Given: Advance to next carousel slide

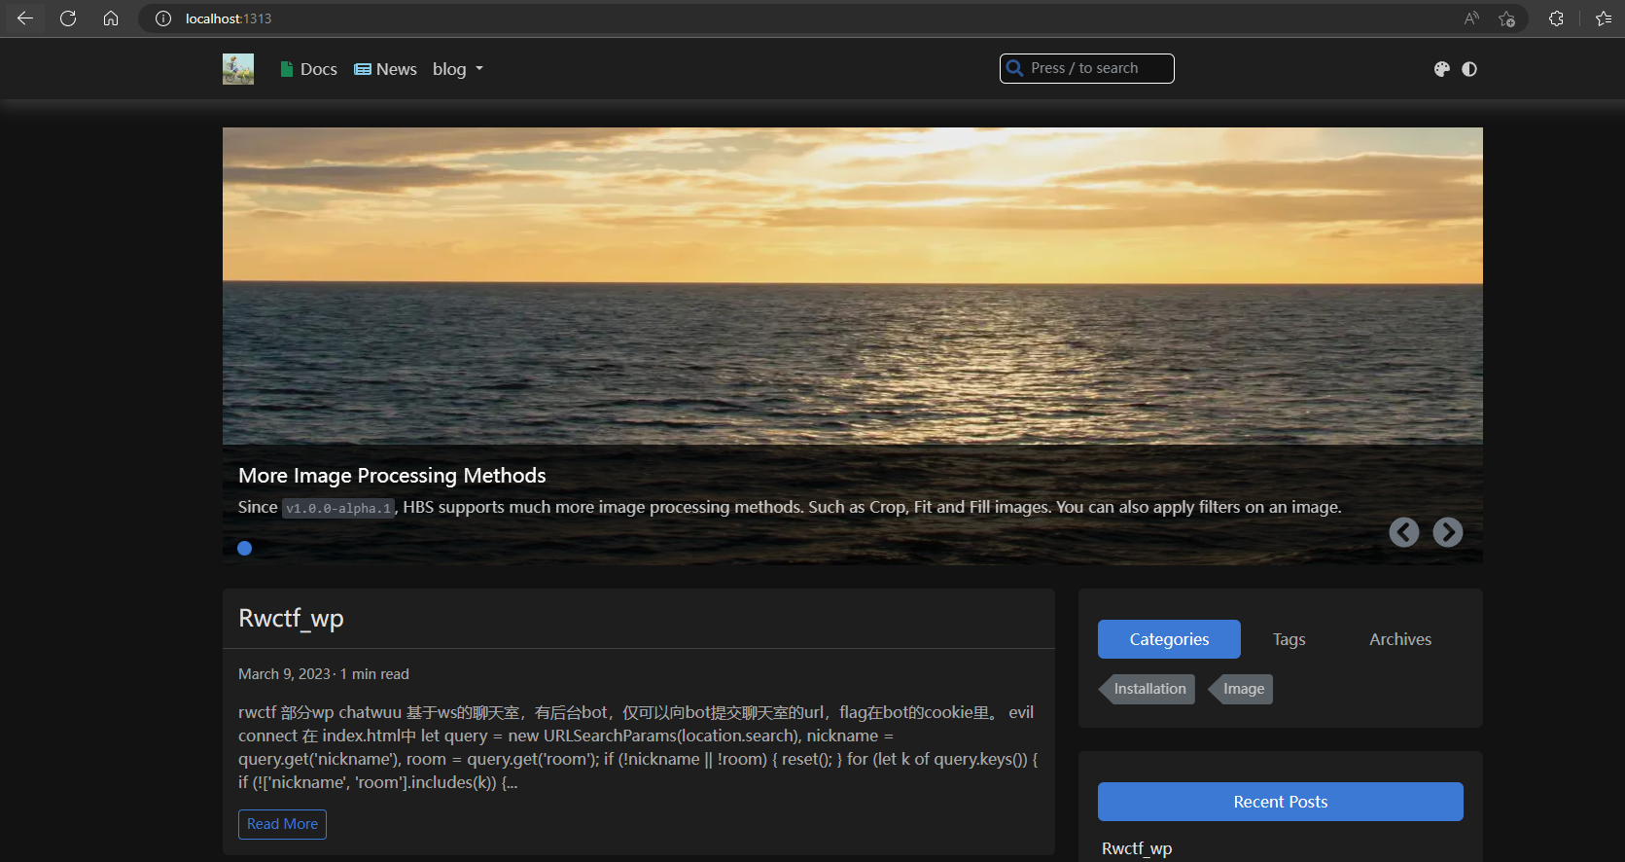Looking at the screenshot, I should (x=1447, y=532).
